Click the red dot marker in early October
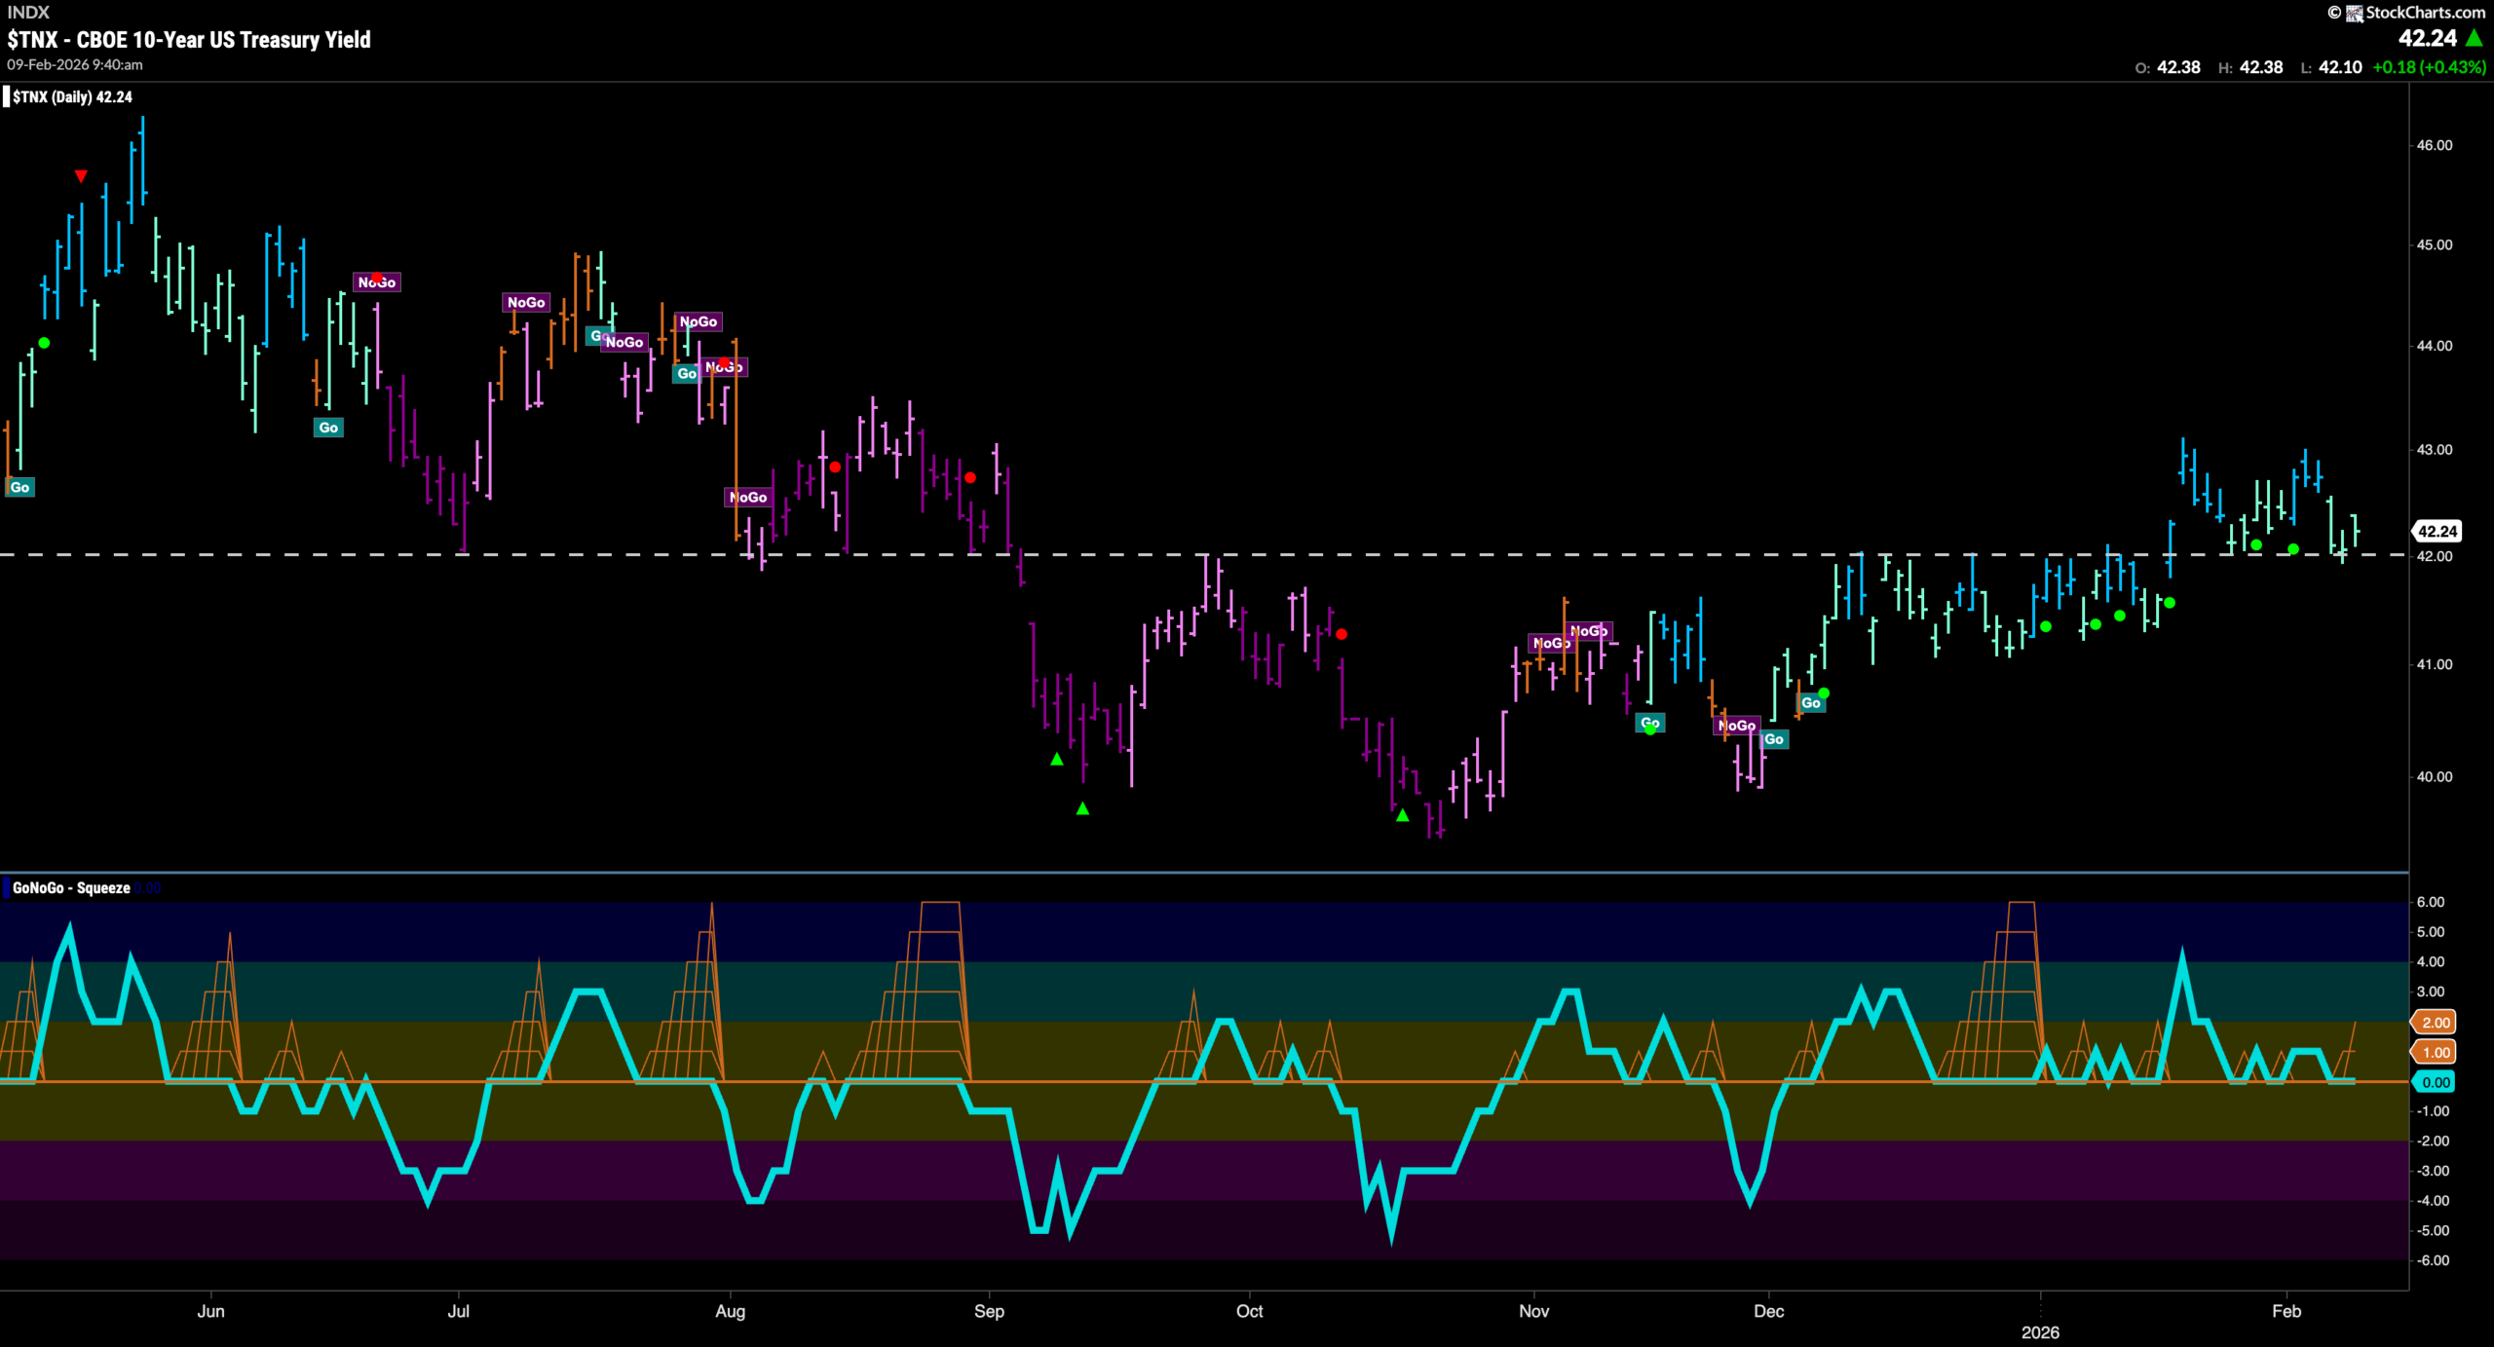Screen dimensions: 2494x1347 [x=1341, y=634]
